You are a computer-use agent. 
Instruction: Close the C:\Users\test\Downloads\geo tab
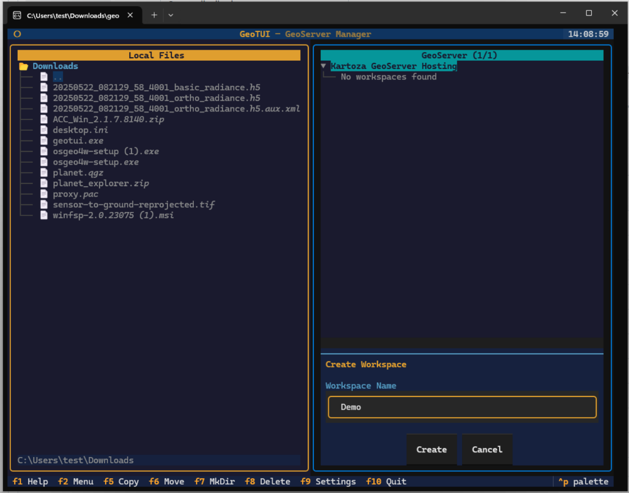point(130,15)
